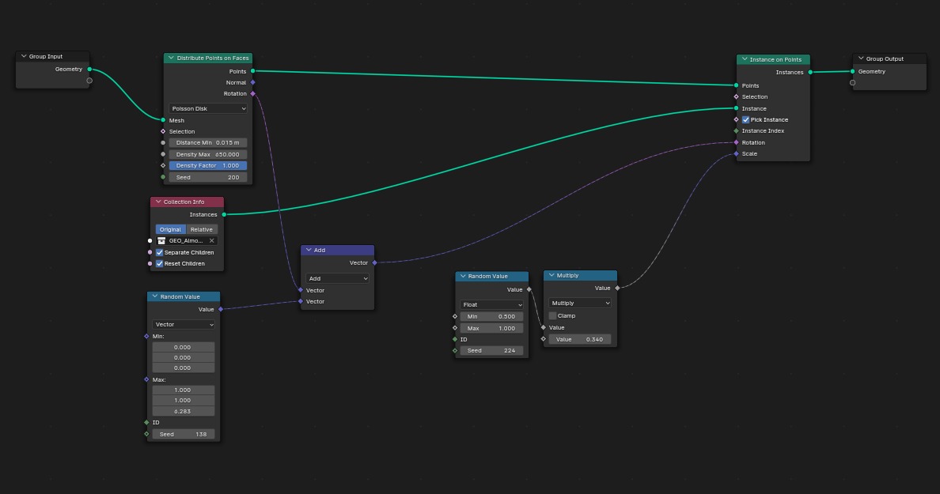
Task: Open the Float data type dropdown
Action: 491,305
